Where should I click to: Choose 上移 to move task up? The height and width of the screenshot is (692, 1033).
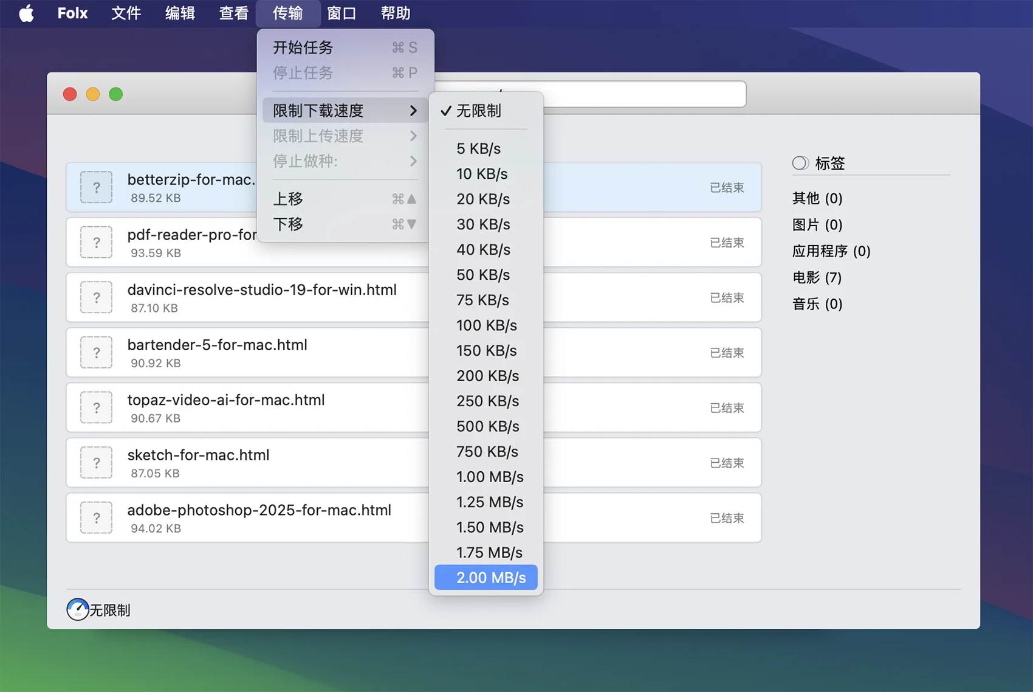tap(345, 199)
